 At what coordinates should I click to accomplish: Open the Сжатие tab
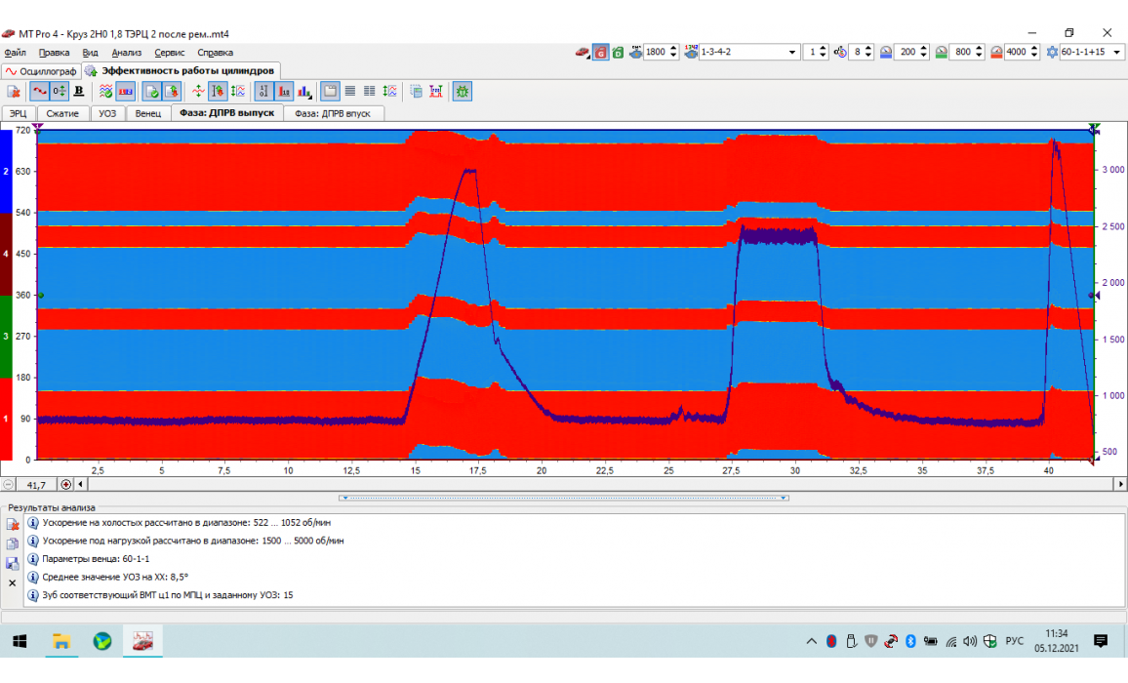coord(62,113)
